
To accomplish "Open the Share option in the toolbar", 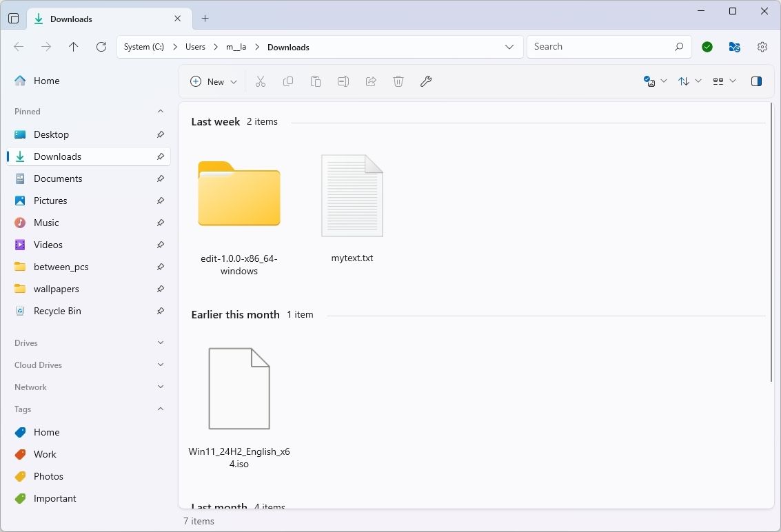I will click(x=370, y=81).
